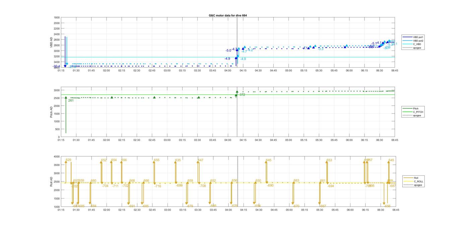Click the 'Roll AD' y-axis label

point(52,182)
